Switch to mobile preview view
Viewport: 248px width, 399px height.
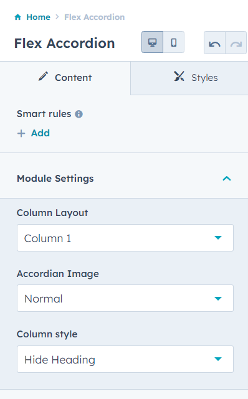click(x=174, y=42)
